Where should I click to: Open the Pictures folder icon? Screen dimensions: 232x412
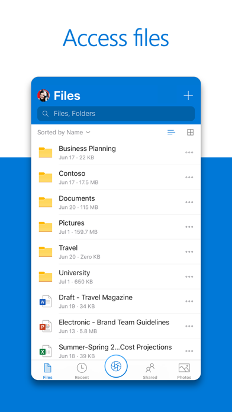tap(46, 227)
